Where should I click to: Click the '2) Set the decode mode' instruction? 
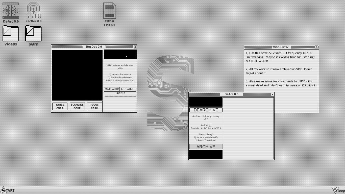(120, 78)
